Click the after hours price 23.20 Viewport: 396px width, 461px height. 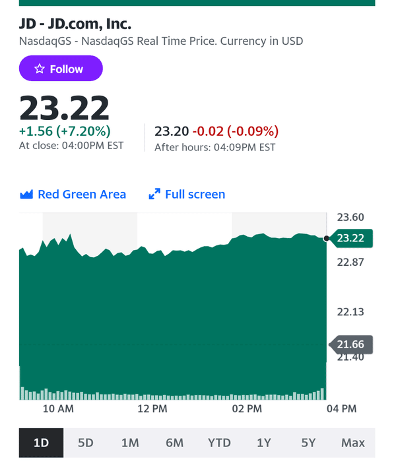(172, 131)
